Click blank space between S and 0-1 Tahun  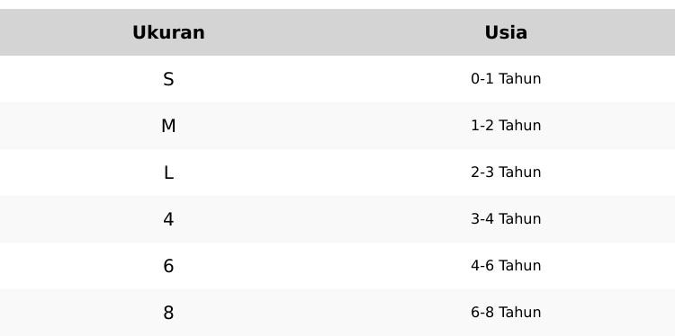point(322,79)
